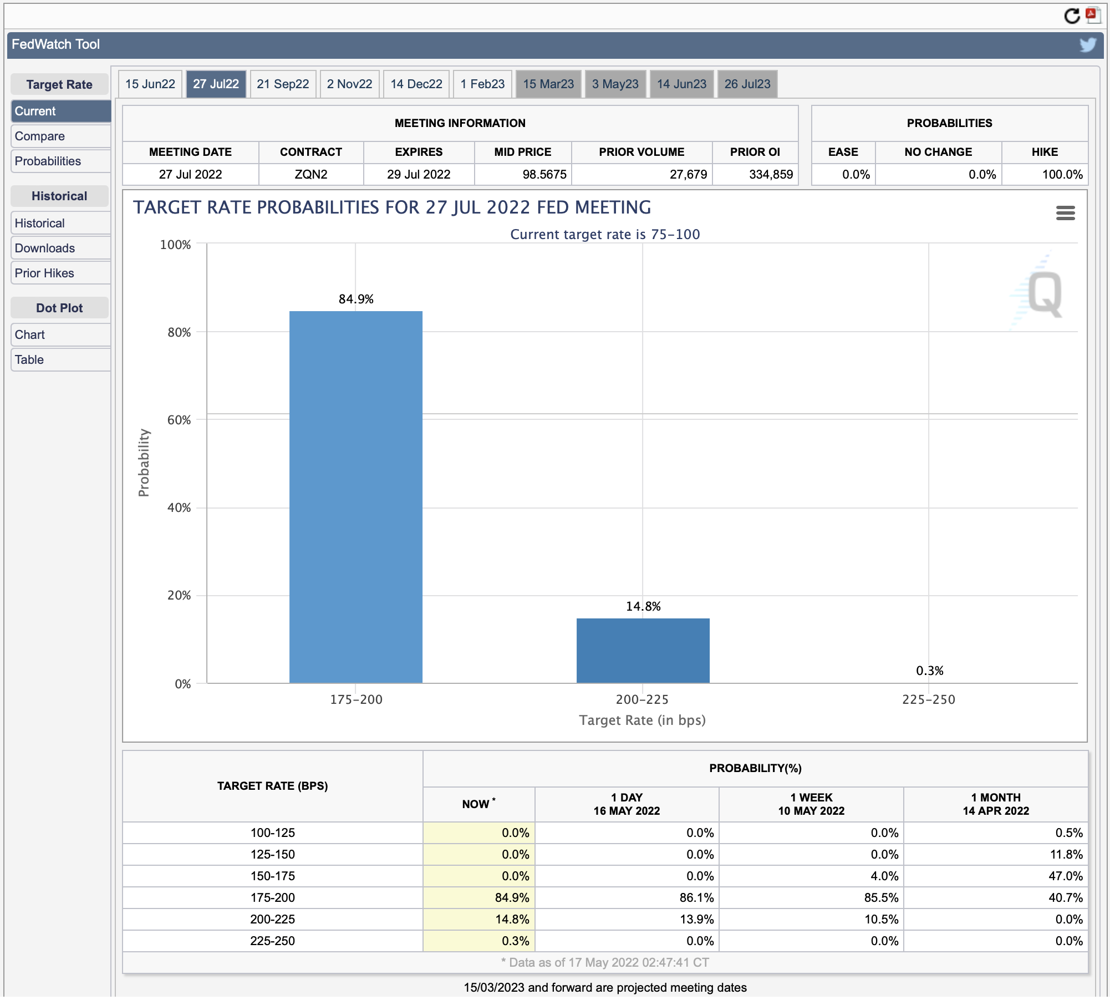Open the projected 15 Mar23 tab
The width and height of the screenshot is (1110, 1005).
tap(548, 84)
